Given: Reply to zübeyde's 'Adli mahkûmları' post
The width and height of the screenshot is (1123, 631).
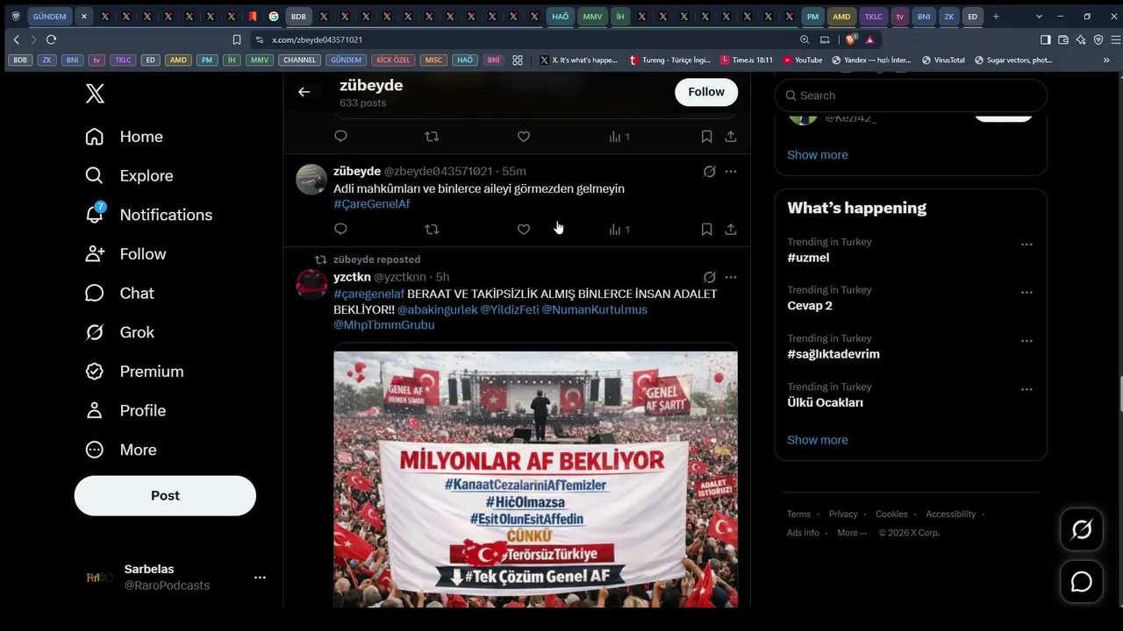Looking at the screenshot, I should 341,230.
